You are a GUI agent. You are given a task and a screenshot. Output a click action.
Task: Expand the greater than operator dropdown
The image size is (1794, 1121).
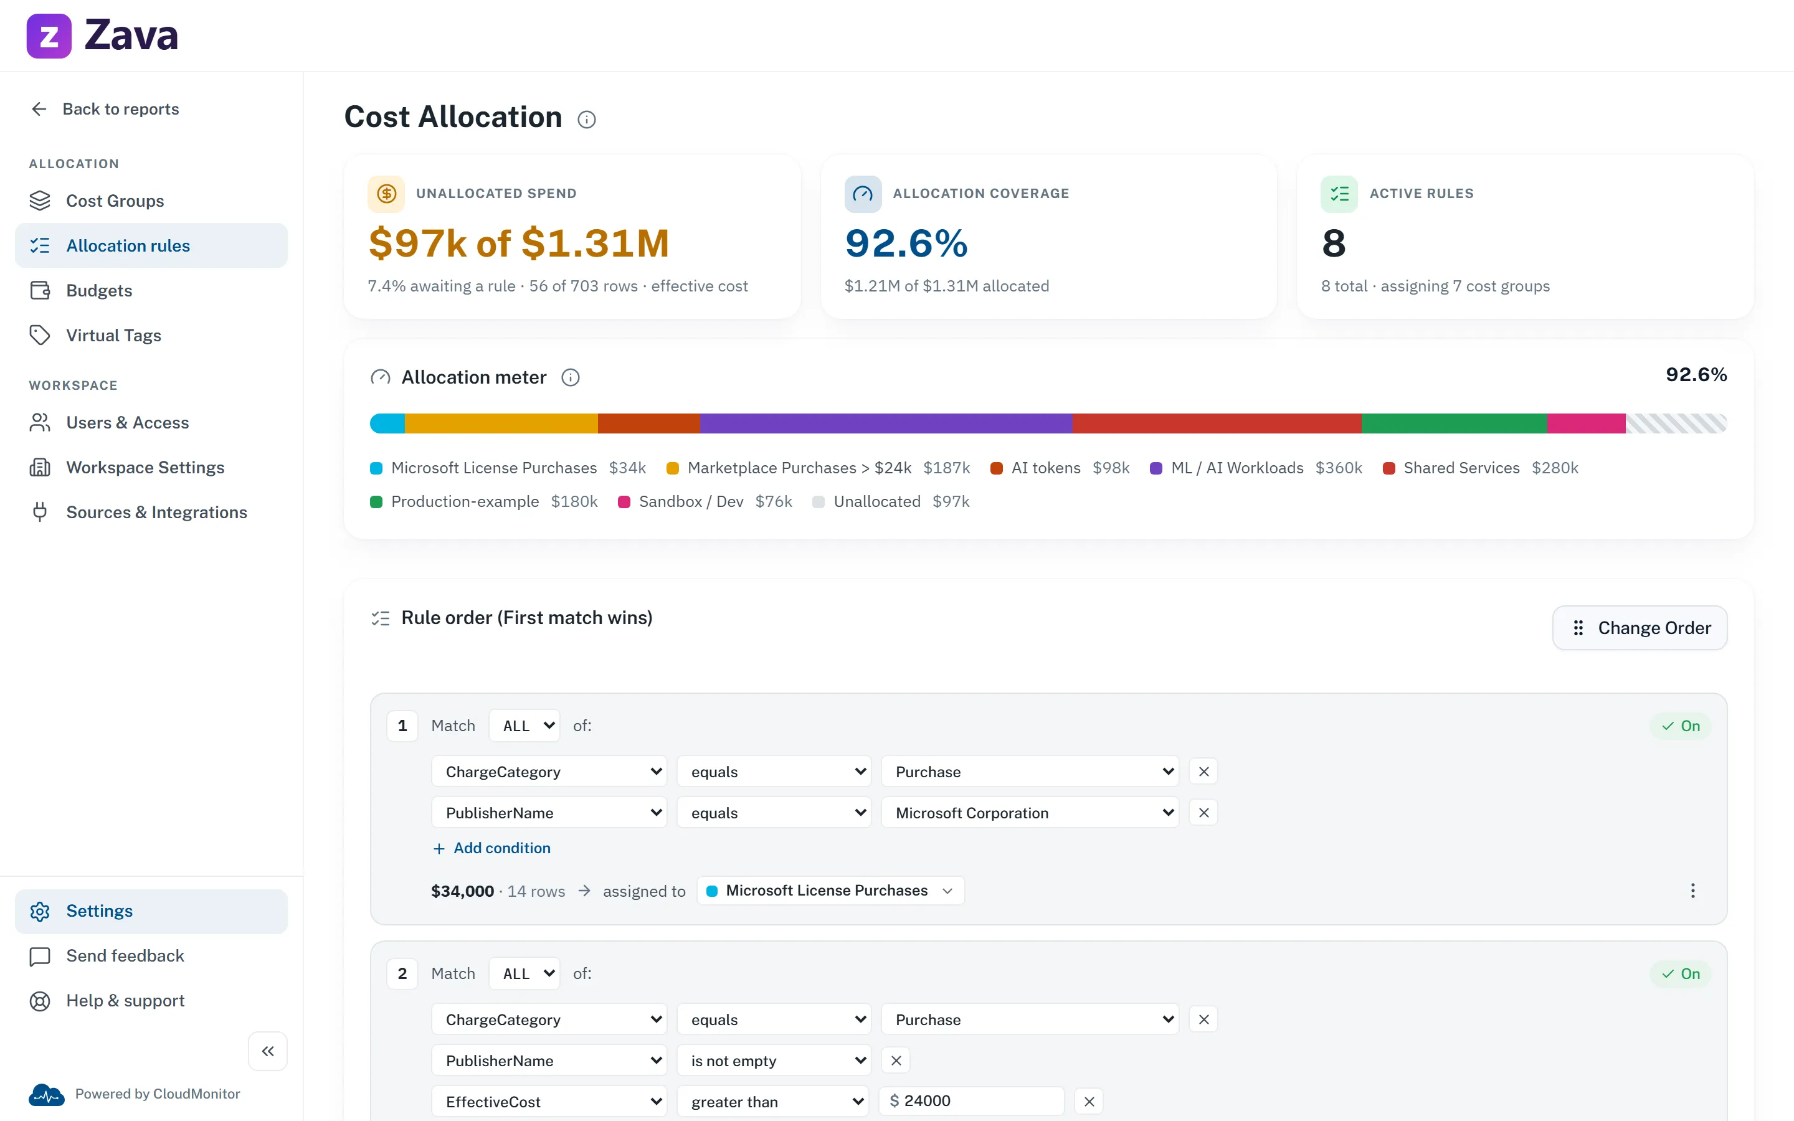tap(774, 1101)
